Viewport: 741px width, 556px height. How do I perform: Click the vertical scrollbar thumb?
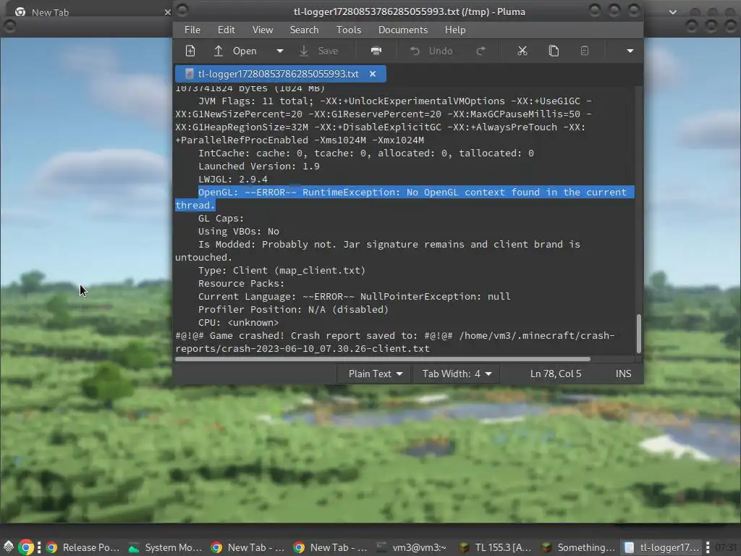click(639, 333)
